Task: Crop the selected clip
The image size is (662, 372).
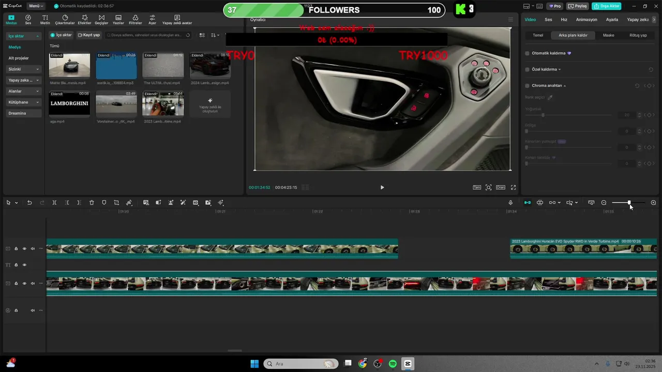Action: pyautogui.click(x=116, y=203)
